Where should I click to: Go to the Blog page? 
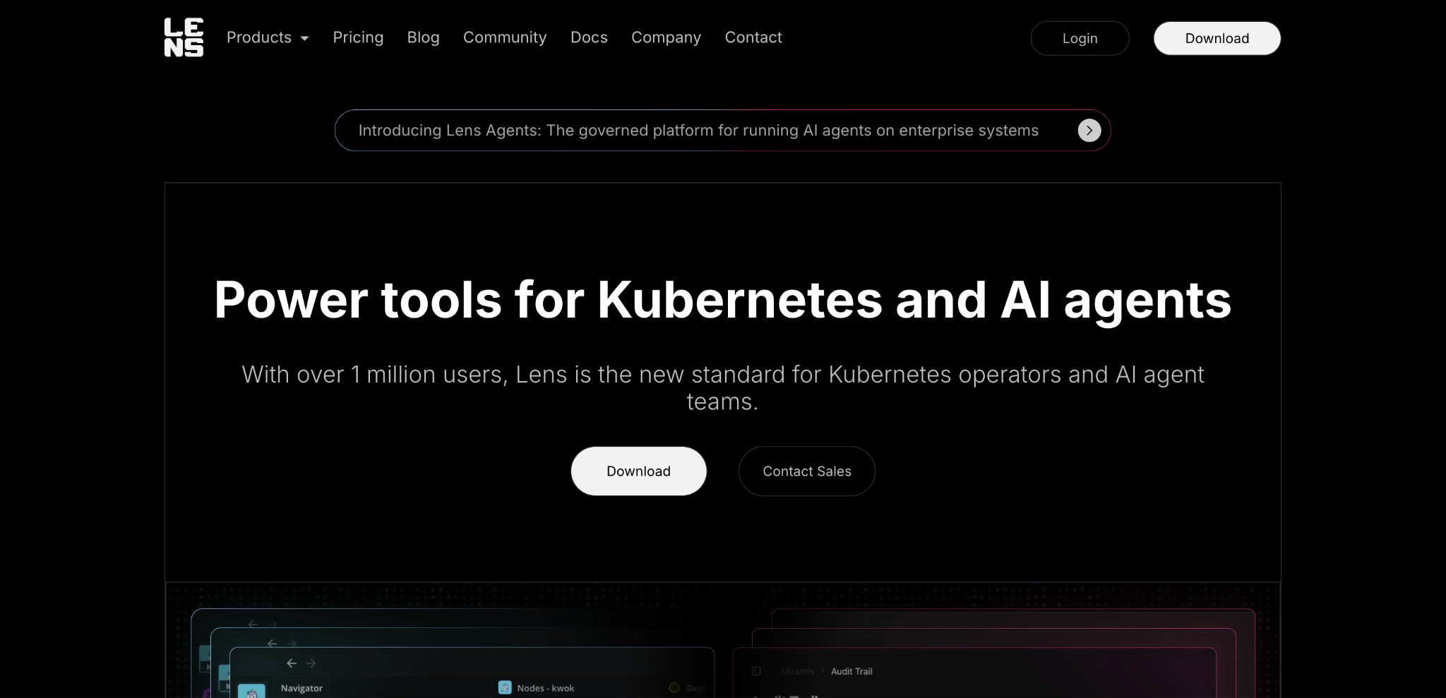423,37
